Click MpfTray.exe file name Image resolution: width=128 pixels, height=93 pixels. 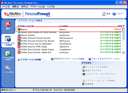pos(65,41)
